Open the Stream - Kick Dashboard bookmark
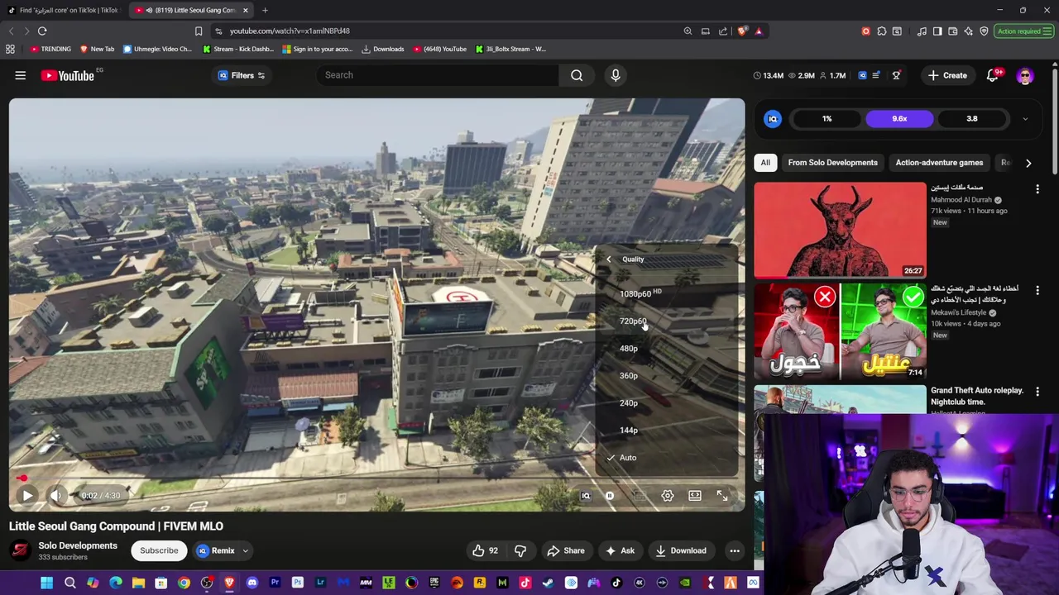The width and height of the screenshot is (1059, 595). click(x=238, y=49)
